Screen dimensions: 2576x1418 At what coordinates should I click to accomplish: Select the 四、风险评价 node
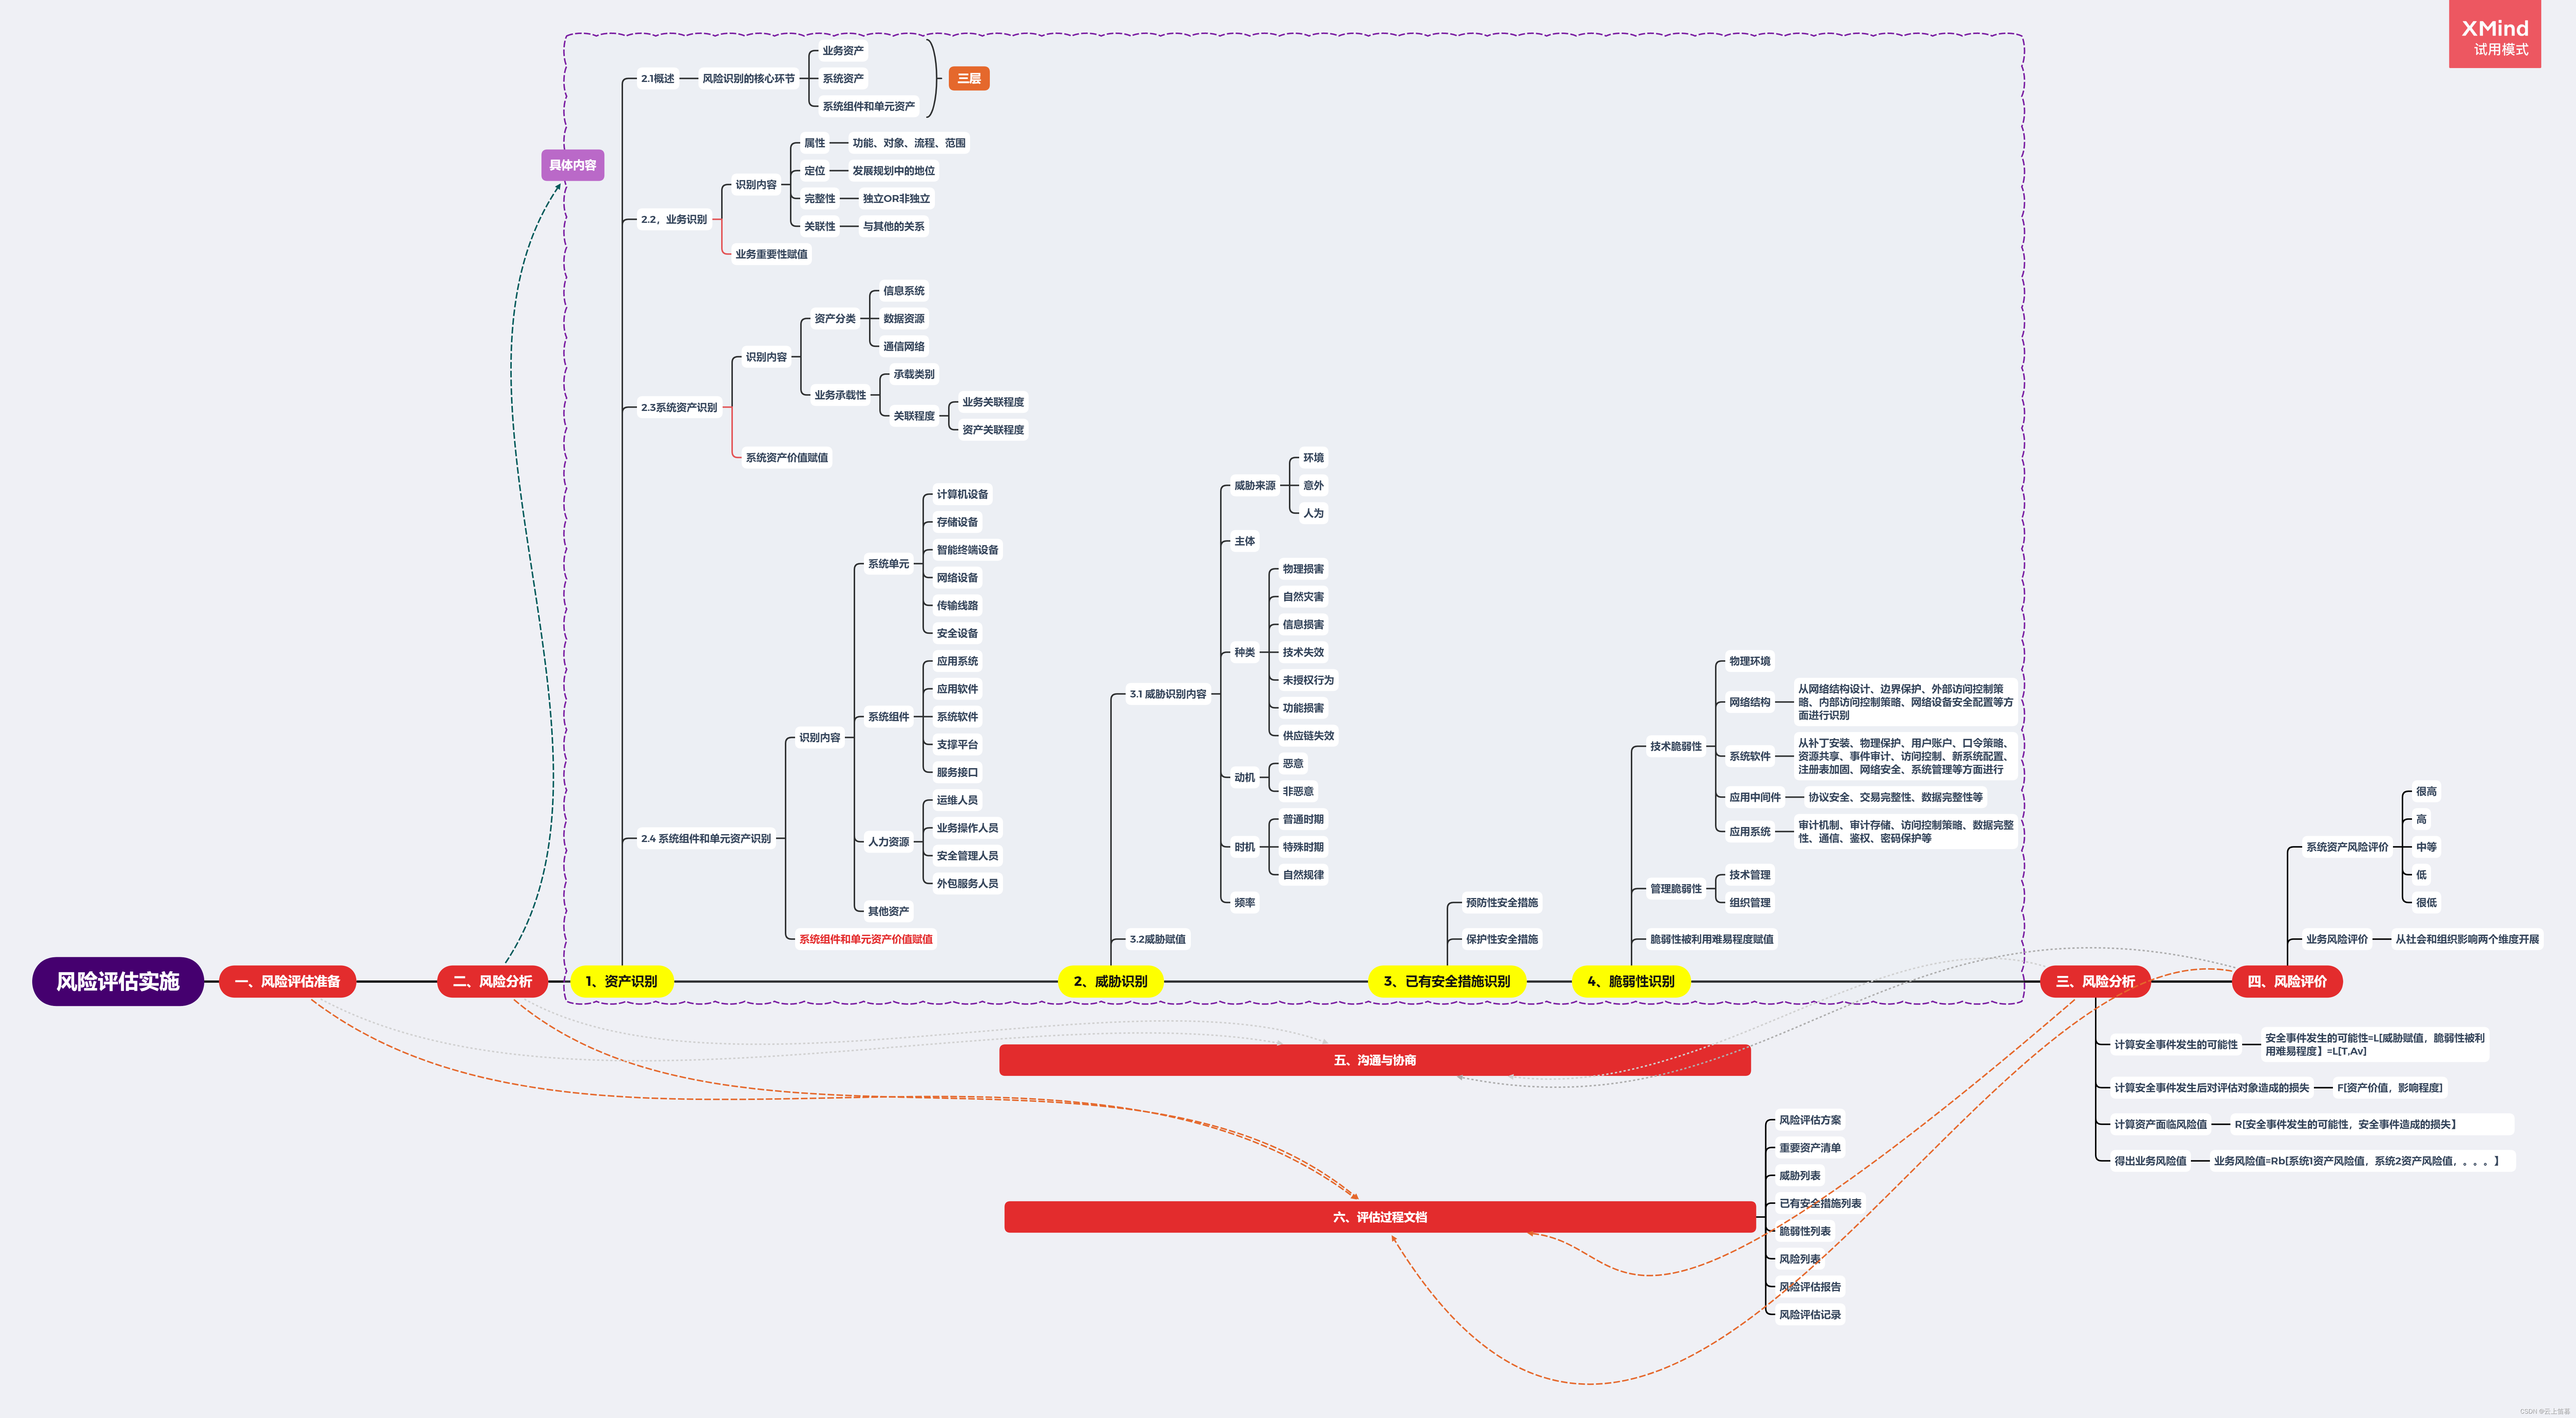[x=2287, y=981]
